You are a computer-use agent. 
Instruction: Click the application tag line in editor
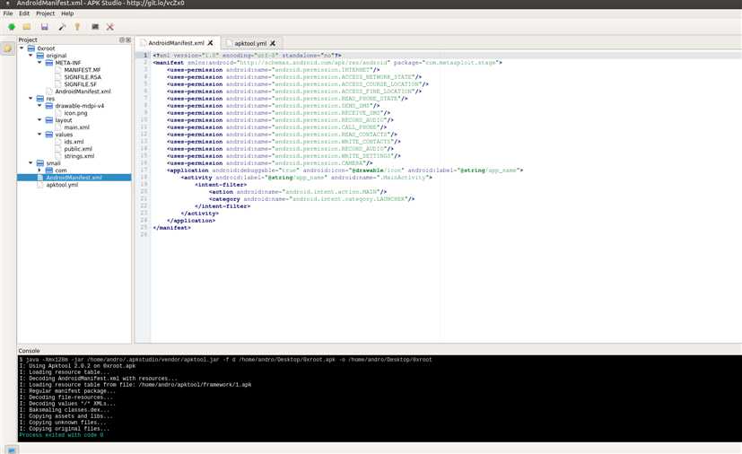pos(345,170)
